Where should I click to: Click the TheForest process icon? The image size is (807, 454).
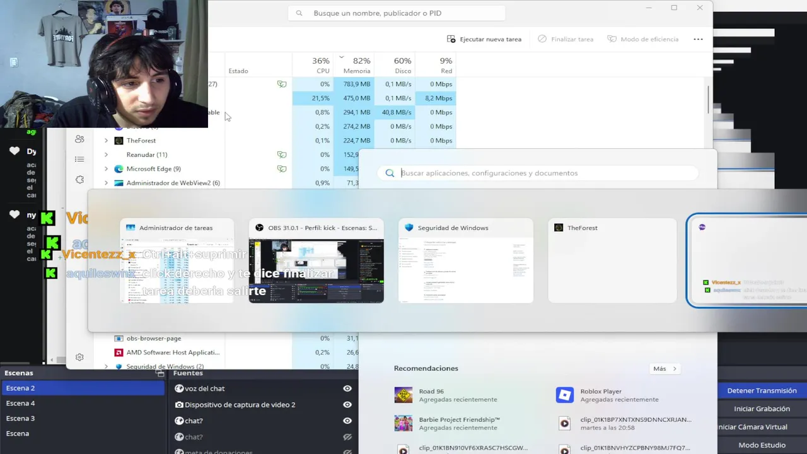pyautogui.click(x=119, y=141)
